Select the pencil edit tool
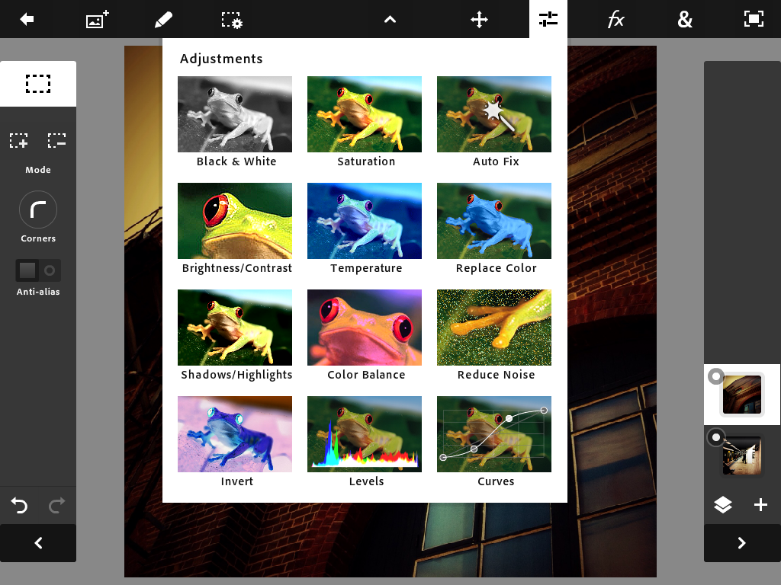This screenshot has height=585, width=781. point(163,19)
